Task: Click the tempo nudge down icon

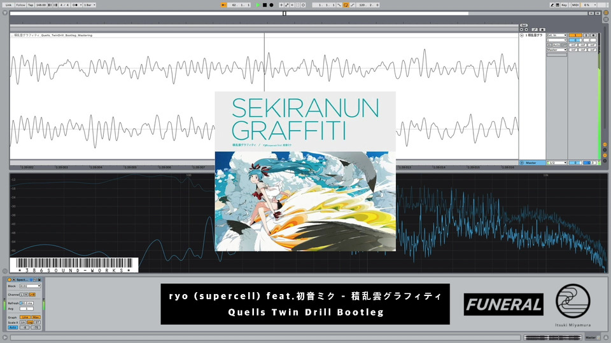Action: click(x=50, y=5)
